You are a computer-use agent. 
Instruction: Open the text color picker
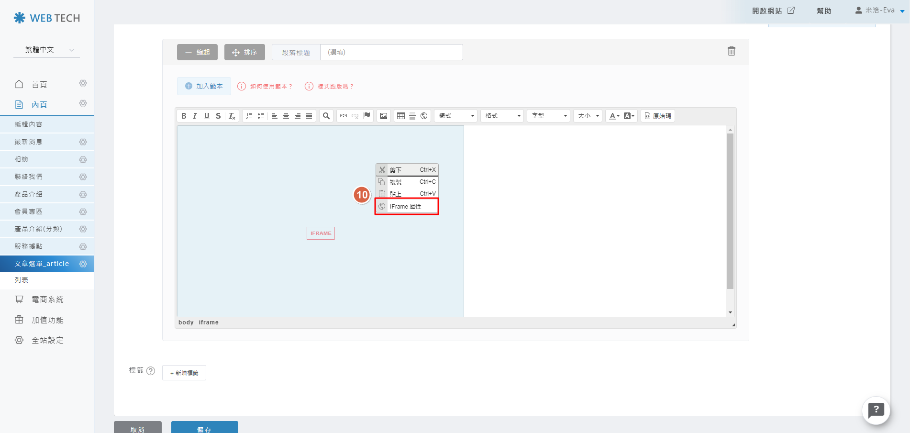(613, 116)
